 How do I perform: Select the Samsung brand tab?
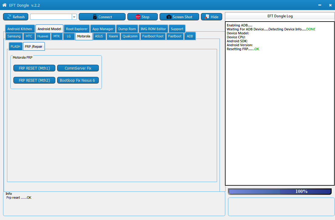pyautogui.click(x=14, y=36)
